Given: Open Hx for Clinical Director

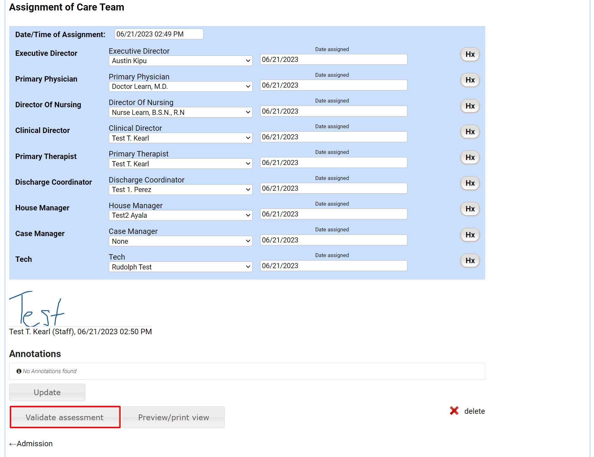Looking at the screenshot, I should point(470,132).
